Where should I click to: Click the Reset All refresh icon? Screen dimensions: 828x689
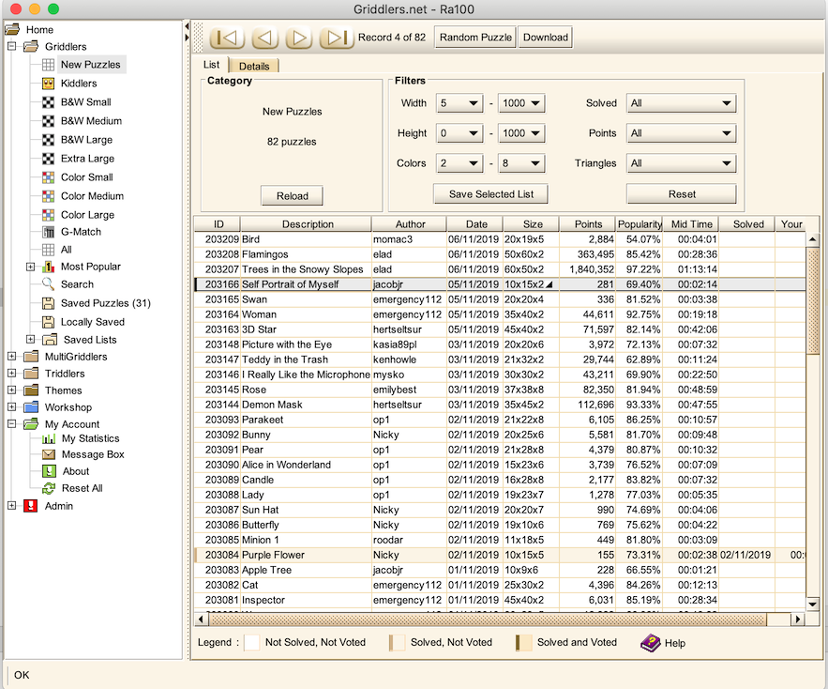pos(49,488)
